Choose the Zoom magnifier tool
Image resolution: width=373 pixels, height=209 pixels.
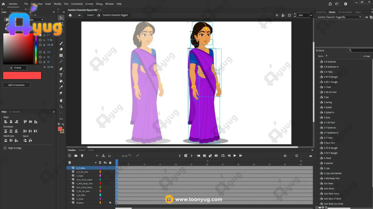[x=61, y=107]
